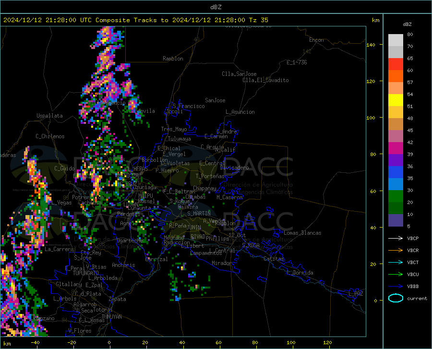Viewport: 432px width, 349px height.
Task: Click the La_Carrera map label
Action: click(59, 249)
